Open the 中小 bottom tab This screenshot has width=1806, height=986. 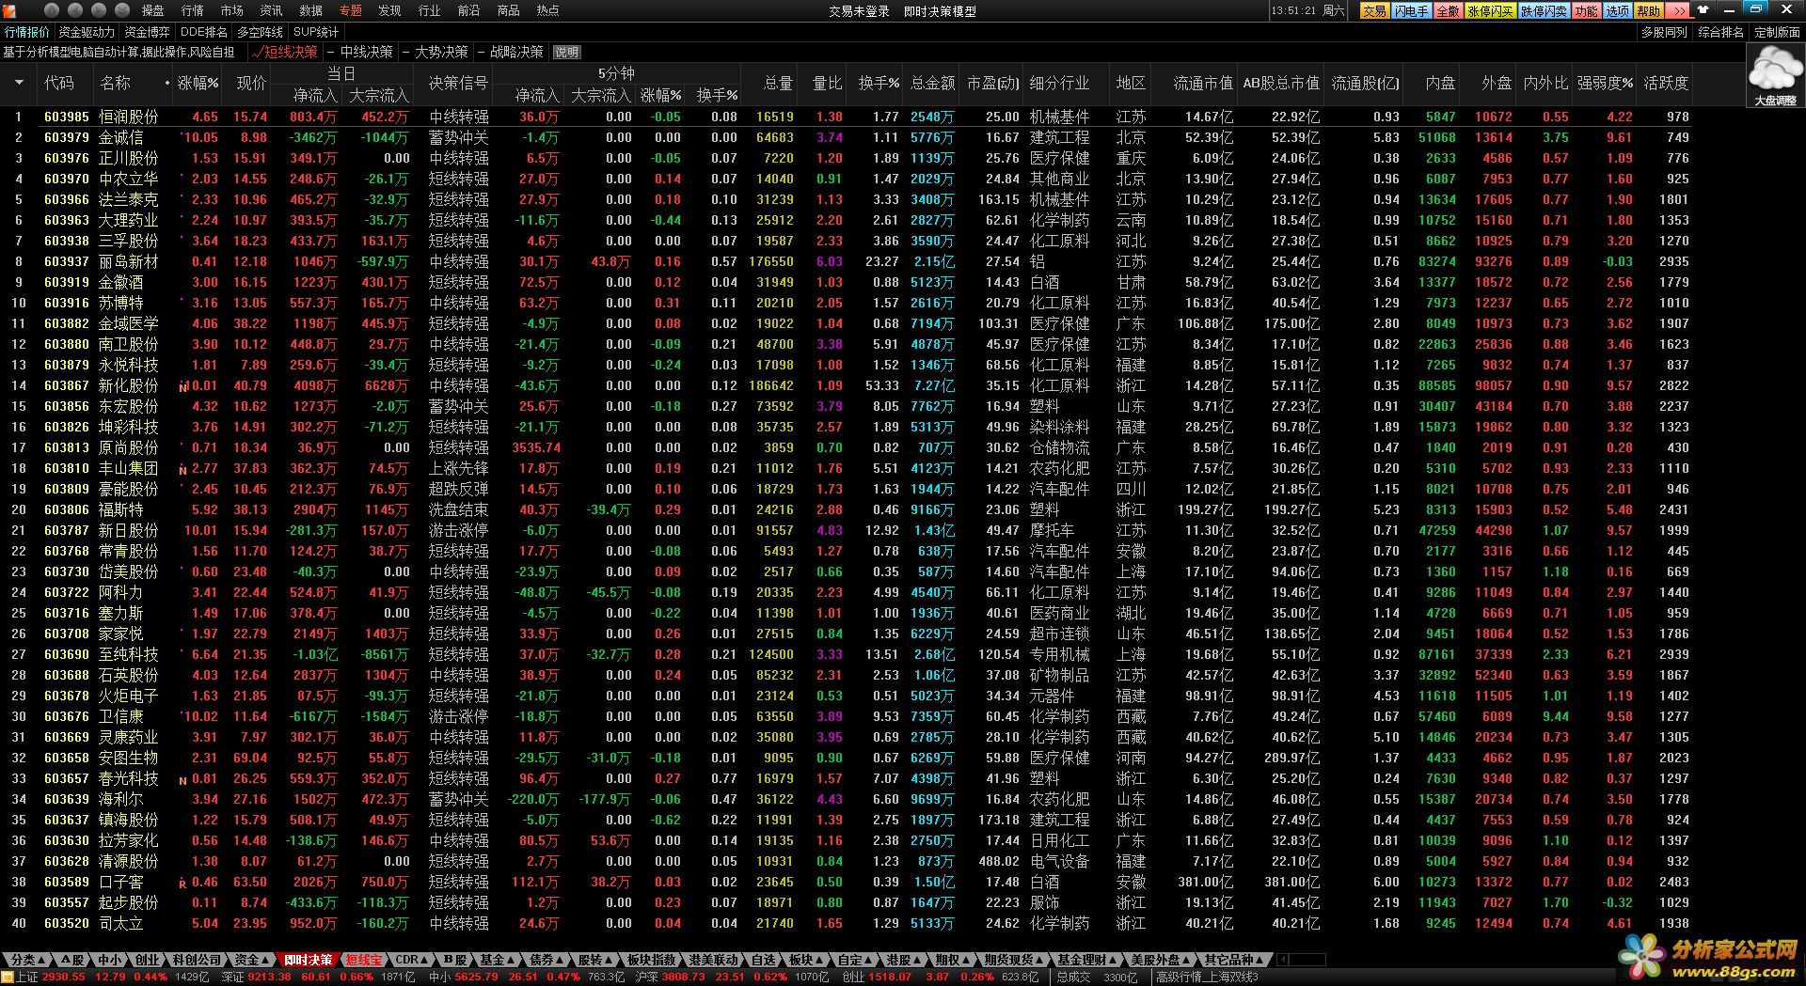point(109,960)
